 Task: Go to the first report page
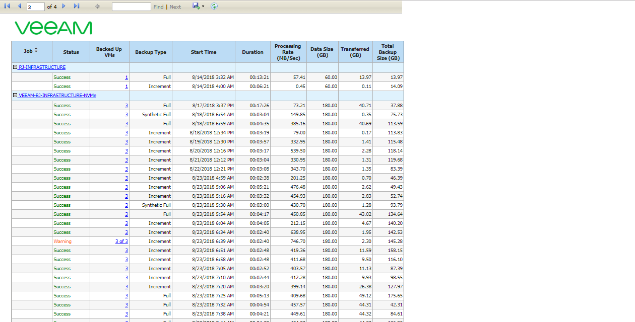coord(7,6)
